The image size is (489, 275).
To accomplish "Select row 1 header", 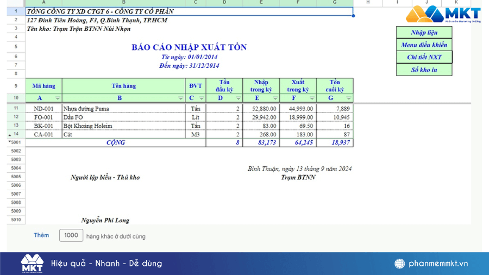I will [x=16, y=11].
